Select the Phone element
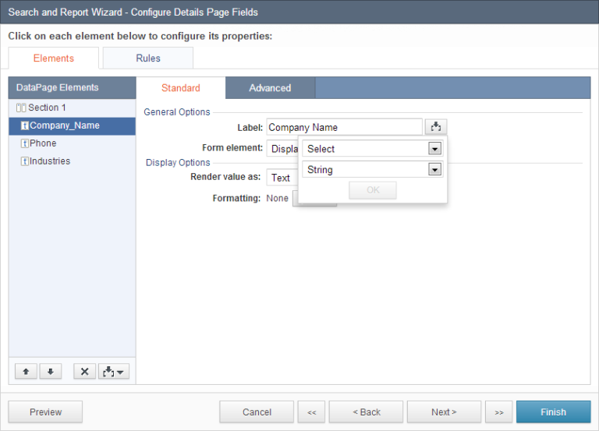 click(73, 143)
